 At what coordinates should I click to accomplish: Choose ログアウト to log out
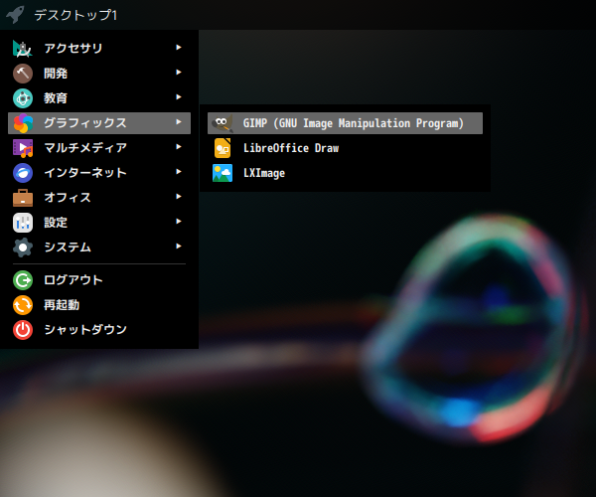tap(99, 280)
